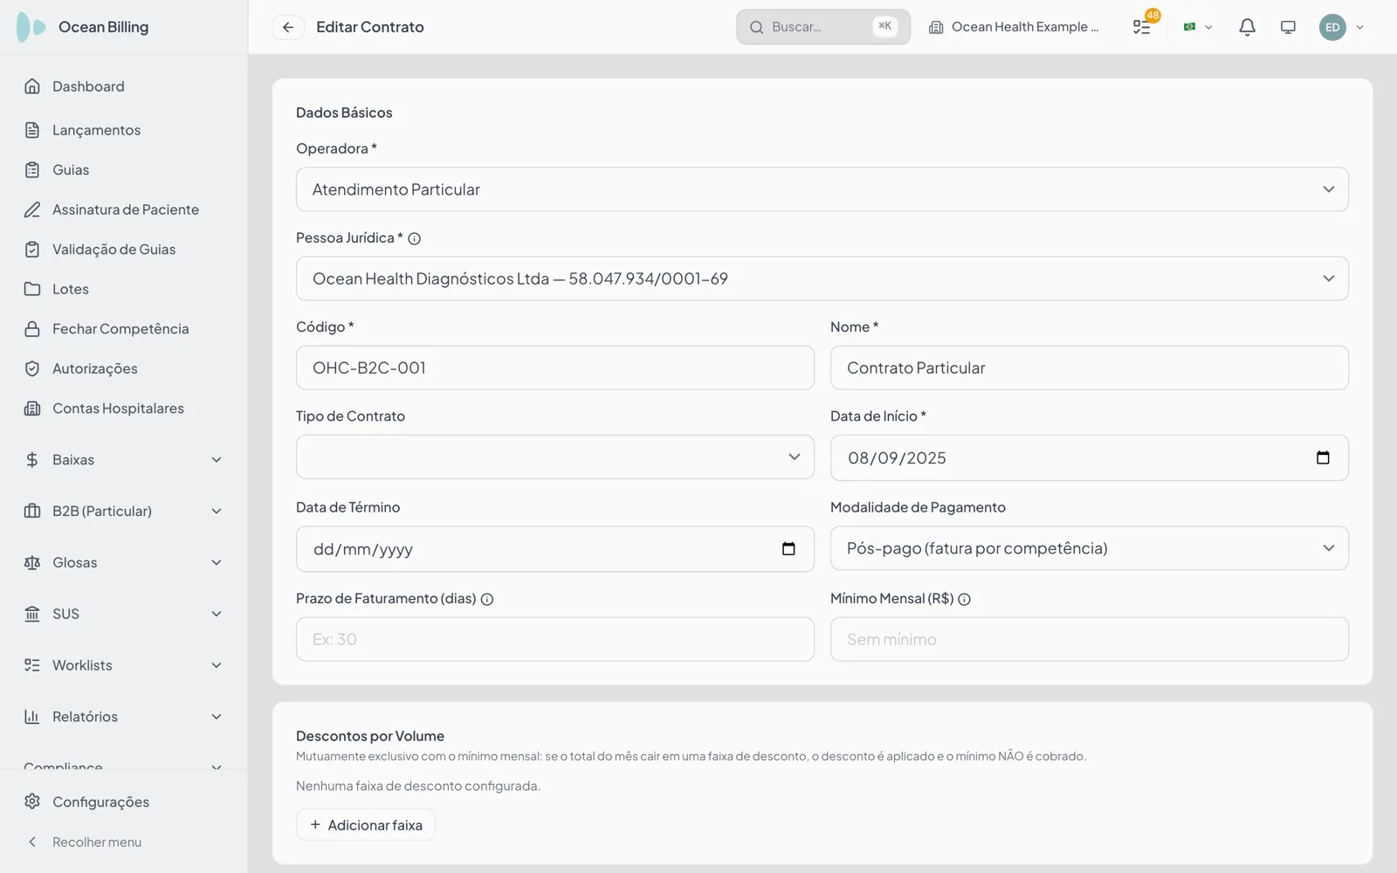
Task: Go to Dashboard in the sidebar
Action: [123, 86]
